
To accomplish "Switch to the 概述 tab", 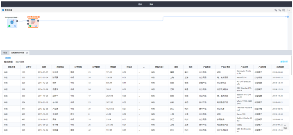I will click(5, 52).
